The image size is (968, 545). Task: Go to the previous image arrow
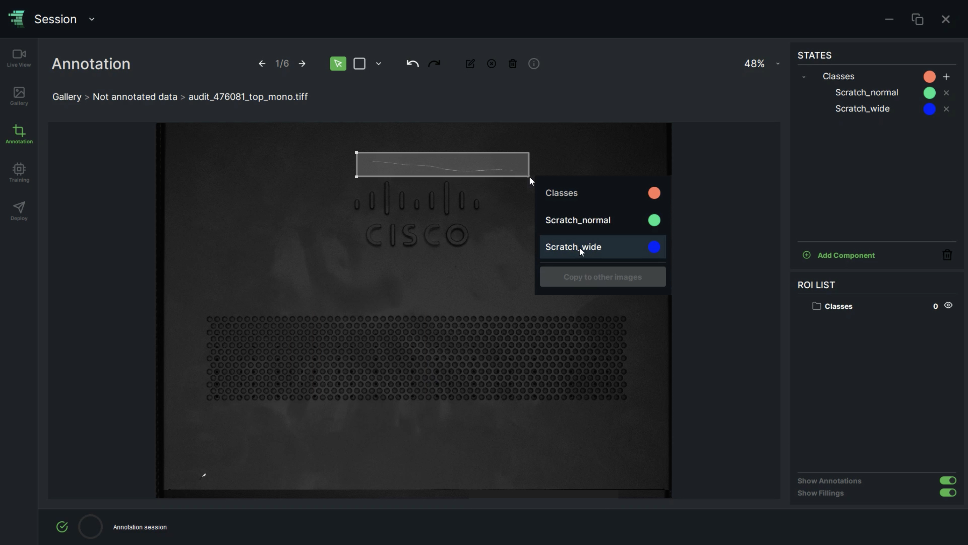pos(262,64)
